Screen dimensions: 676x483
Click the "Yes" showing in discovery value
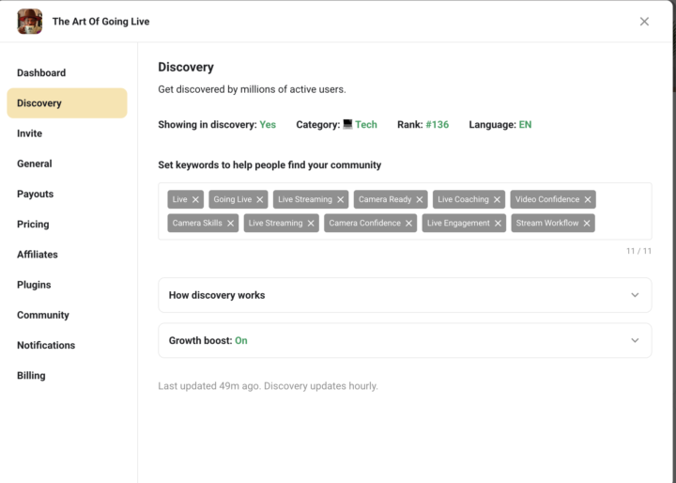268,125
